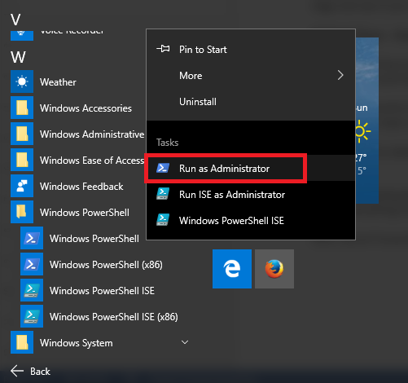This screenshot has height=383, width=408.
Task: Expand Windows System folder chevron
Action: coord(185,342)
